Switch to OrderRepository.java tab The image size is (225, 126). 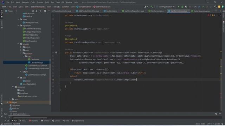(201, 11)
